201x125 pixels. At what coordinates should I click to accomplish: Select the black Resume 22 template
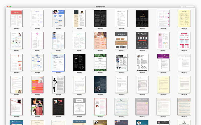(x=79, y=63)
